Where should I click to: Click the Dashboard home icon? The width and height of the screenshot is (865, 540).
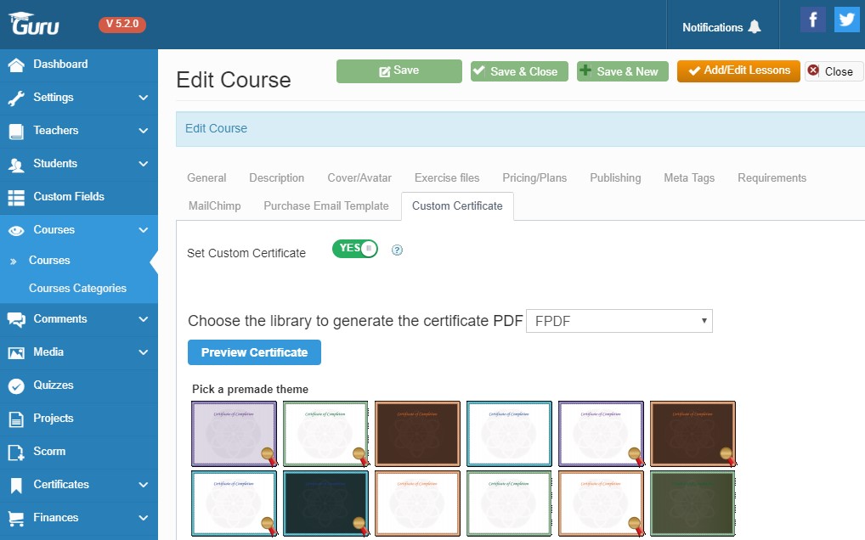point(16,65)
